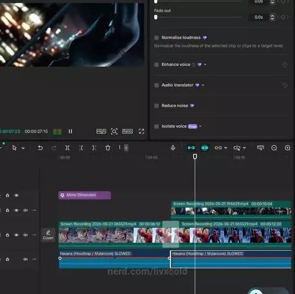Enable the Reduce noise checkbox

(156, 106)
